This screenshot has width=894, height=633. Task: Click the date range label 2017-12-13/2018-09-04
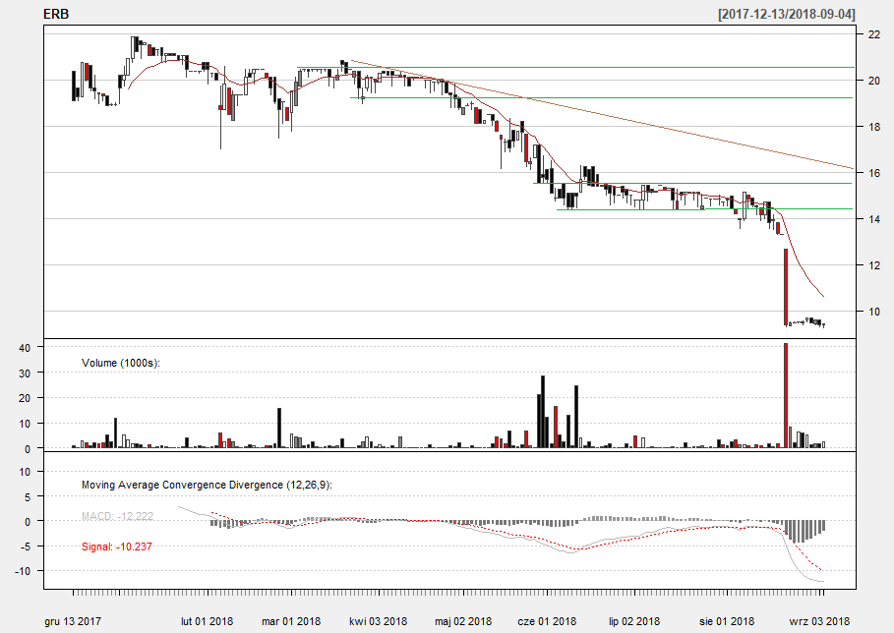pyautogui.click(x=787, y=14)
